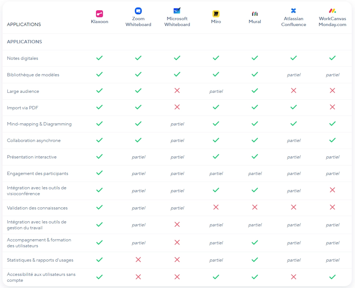Click Atlassian's 'partiel' for Bibliothèque de modèles
Image resolution: width=355 pixels, height=288 pixels.
(x=293, y=75)
